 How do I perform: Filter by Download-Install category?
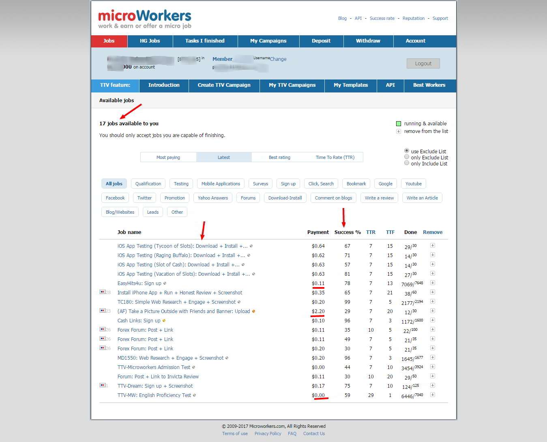click(285, 198)
